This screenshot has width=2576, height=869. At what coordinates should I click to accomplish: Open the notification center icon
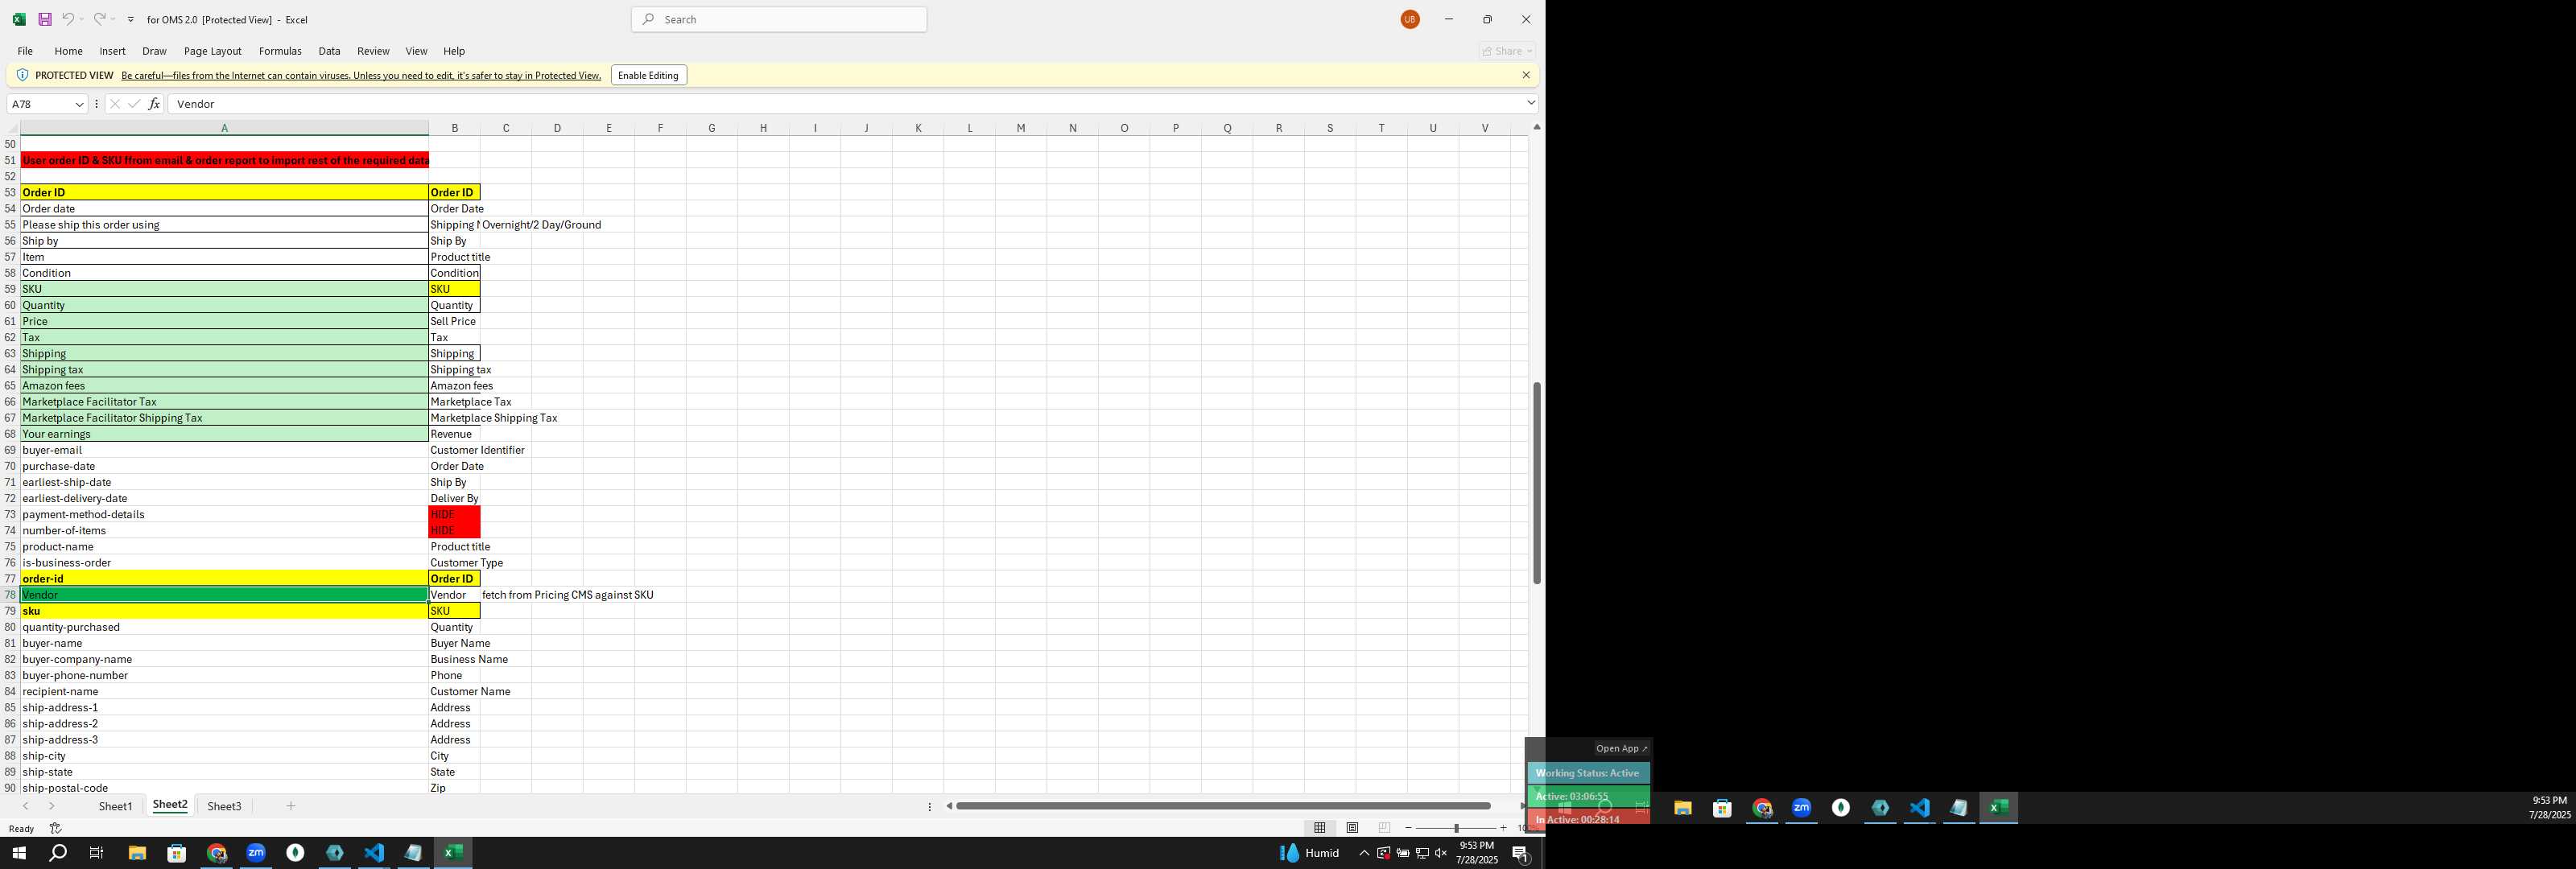pyautogui.click(x=1520, y=853)
